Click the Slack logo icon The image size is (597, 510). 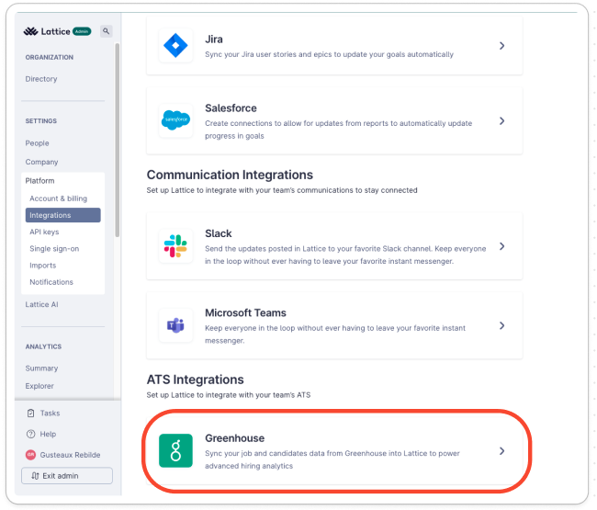(x=175, y=246)
